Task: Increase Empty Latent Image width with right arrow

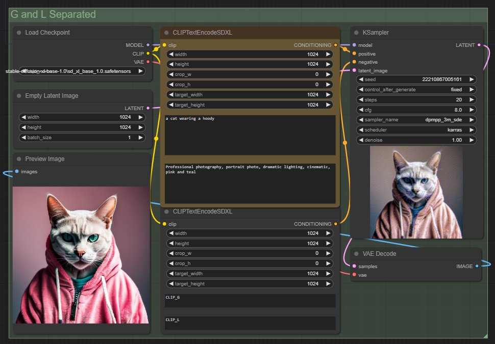Action: (140, 117)
